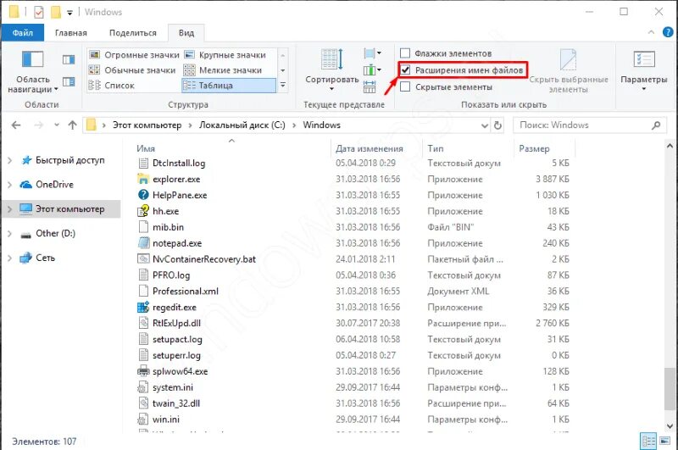678x450 pixels.
Task: Select twain_32.dll file
Action: click(x=176, y=403)
